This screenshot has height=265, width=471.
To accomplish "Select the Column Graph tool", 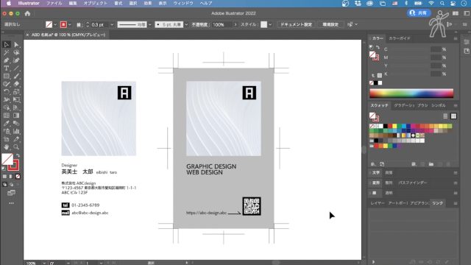I will click(16, 131).
